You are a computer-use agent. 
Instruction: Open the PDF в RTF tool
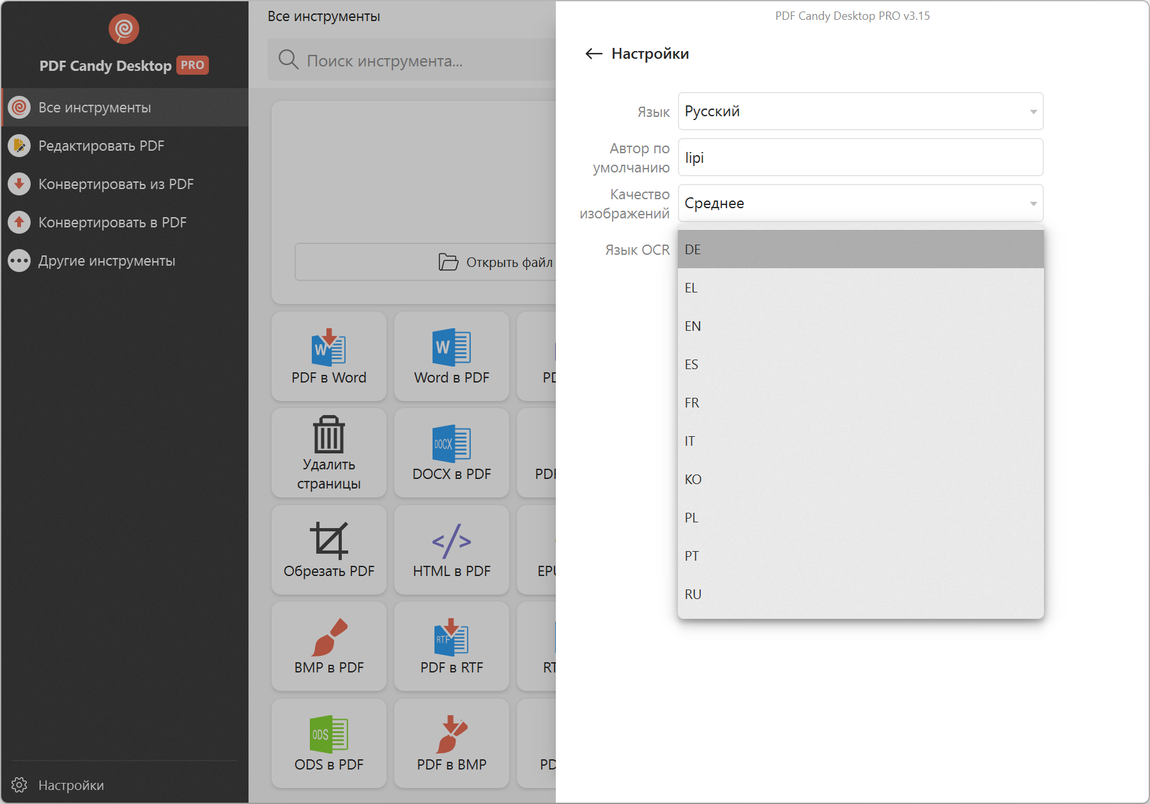tap(452, 646)
